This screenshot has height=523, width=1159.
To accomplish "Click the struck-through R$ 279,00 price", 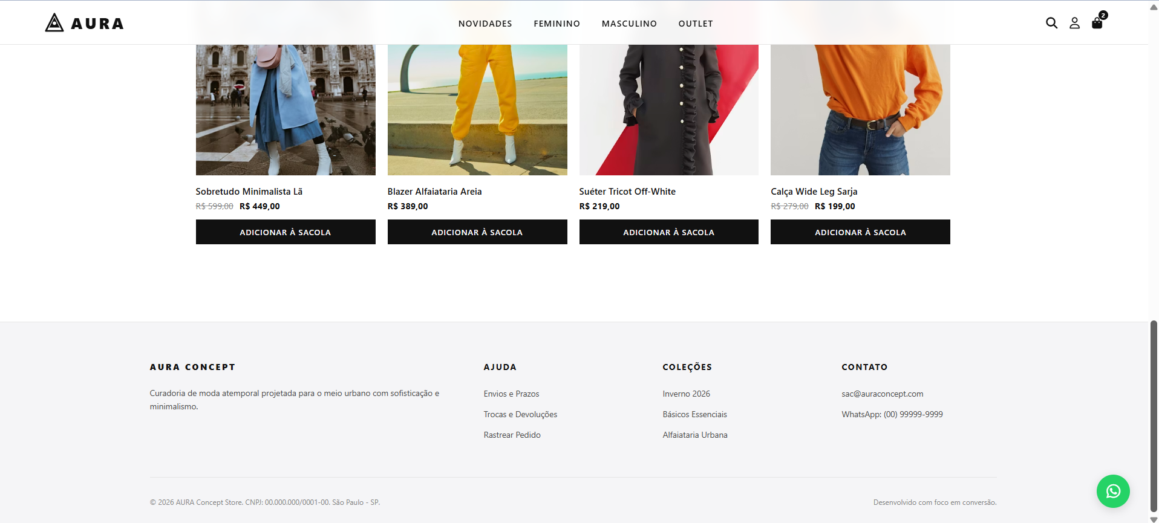I will (789, 206).
